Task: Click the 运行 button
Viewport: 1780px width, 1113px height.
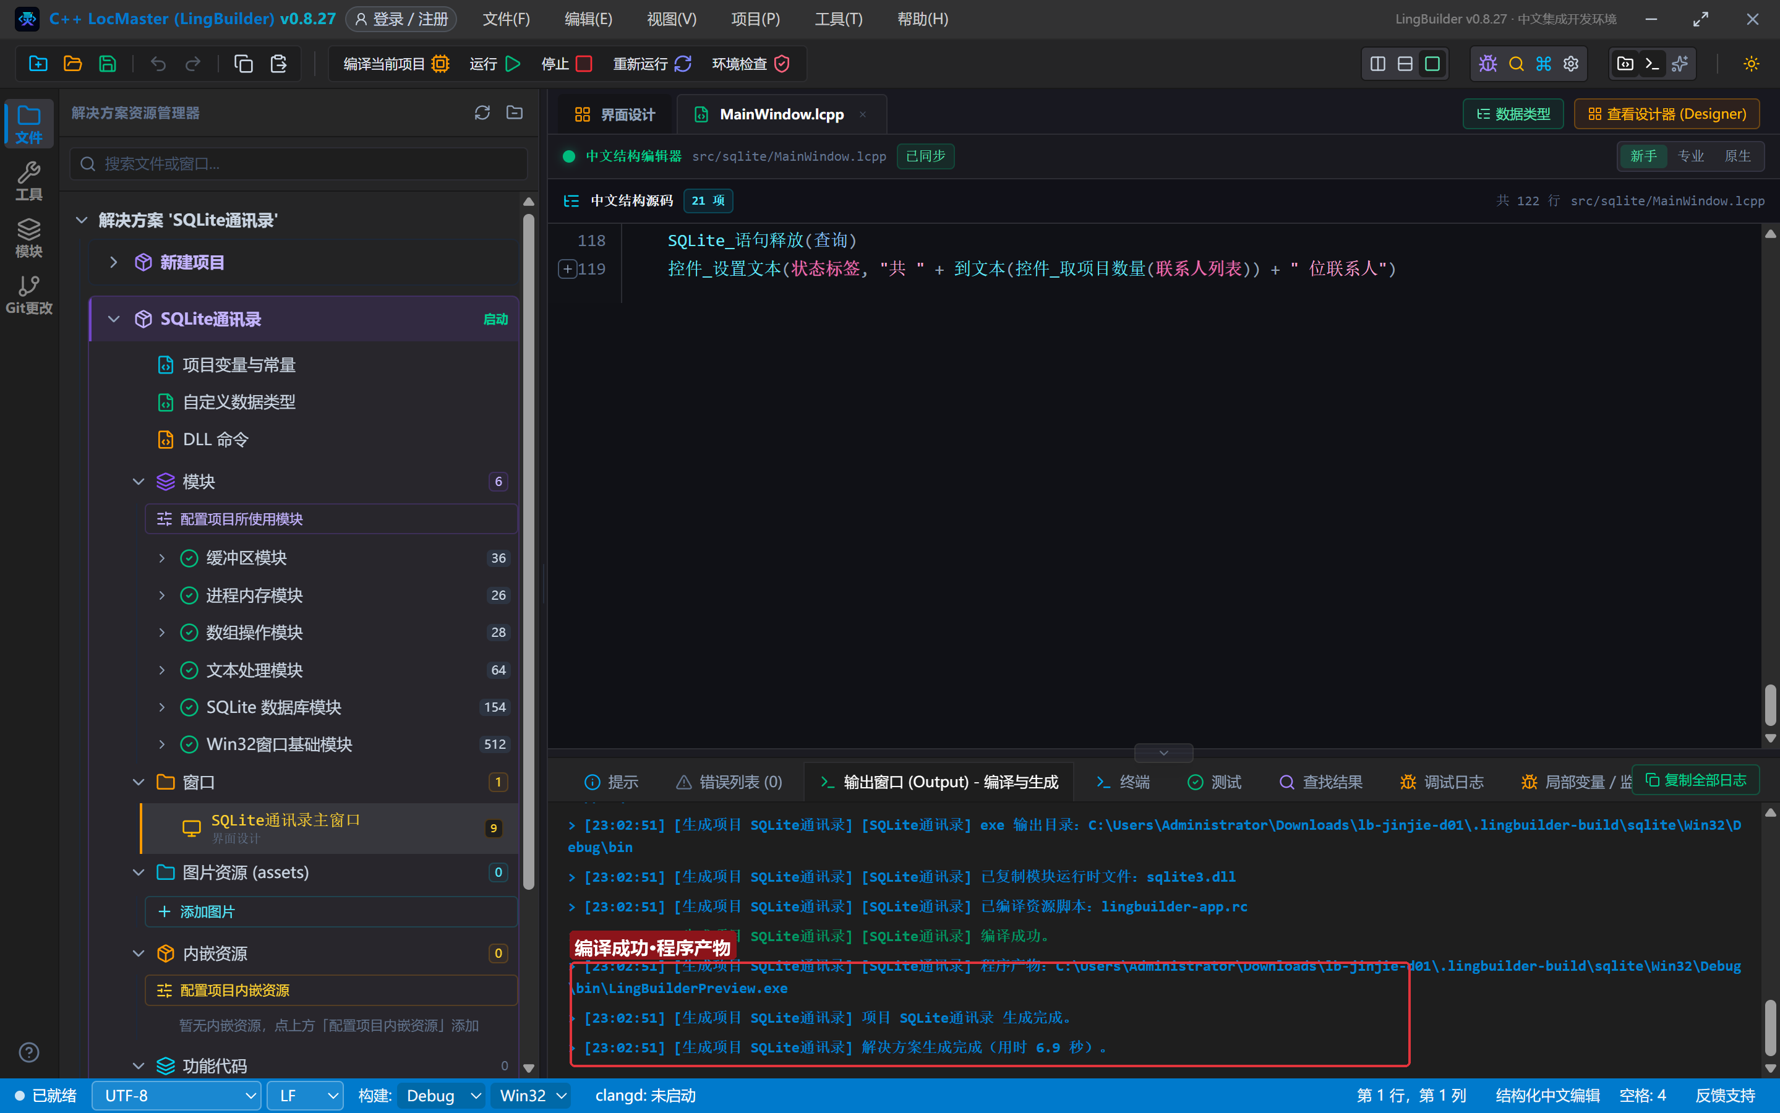Action: click(495, 64)
